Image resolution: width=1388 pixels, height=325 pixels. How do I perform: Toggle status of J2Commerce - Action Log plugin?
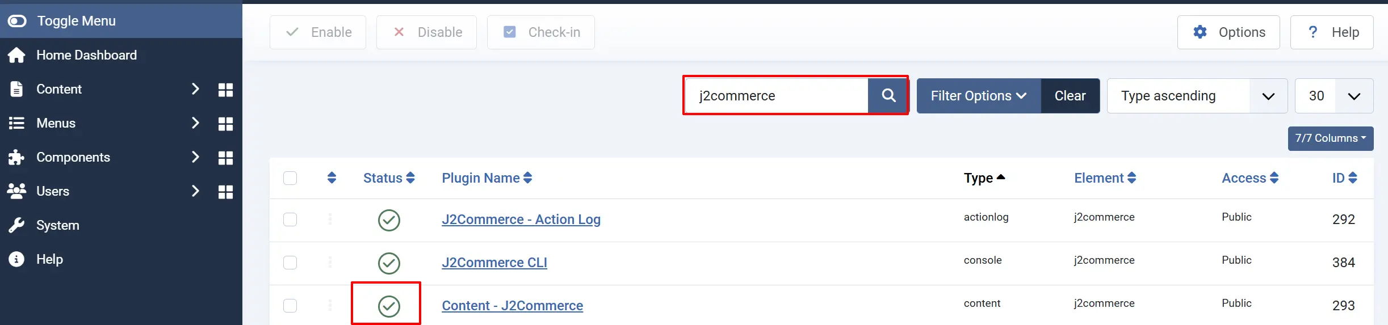pos(389,220)
